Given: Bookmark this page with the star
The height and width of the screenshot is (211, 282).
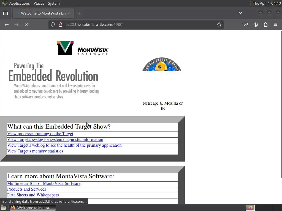Looking at the screenshot, I should click(219, 24).
